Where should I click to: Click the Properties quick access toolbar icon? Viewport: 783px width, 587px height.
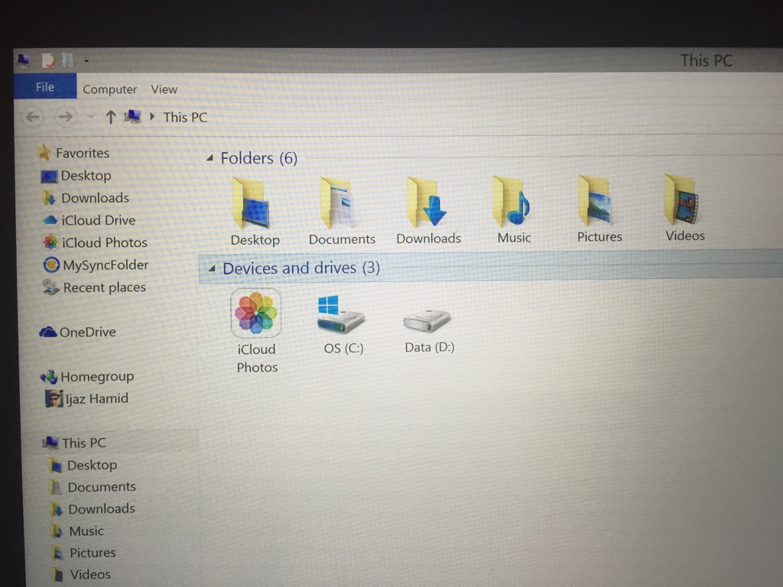coord(48,61)
